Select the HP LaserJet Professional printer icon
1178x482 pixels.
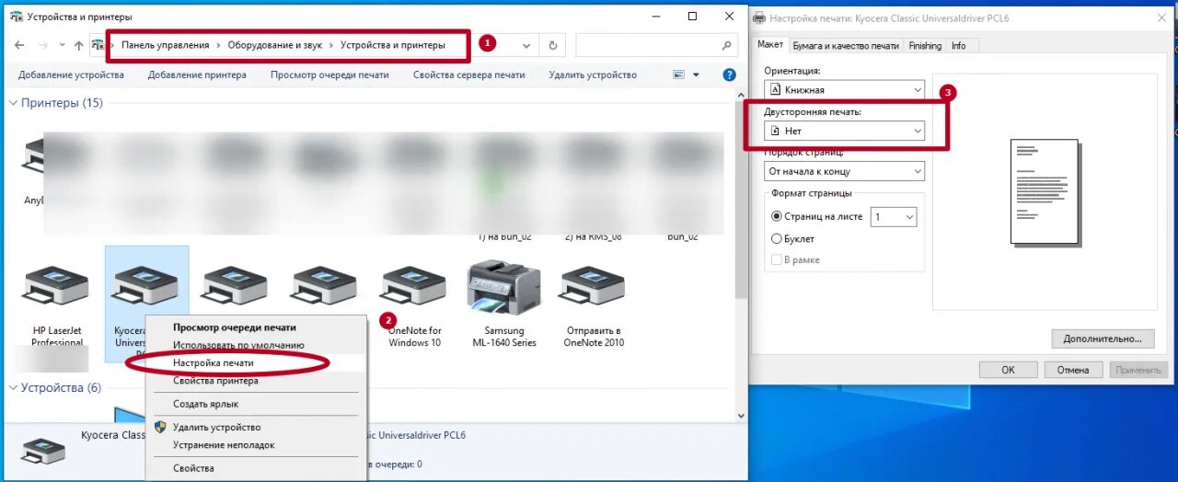(x=56, y=287)
